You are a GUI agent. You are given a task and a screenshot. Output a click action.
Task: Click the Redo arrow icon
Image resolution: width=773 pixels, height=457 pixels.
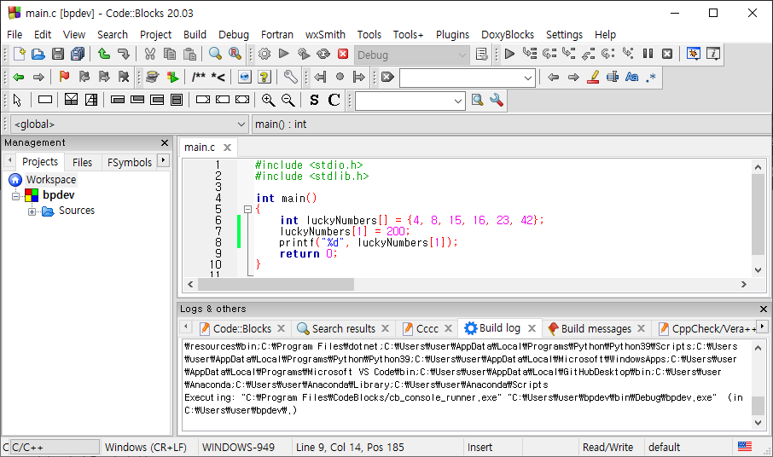tap(123, 54)
